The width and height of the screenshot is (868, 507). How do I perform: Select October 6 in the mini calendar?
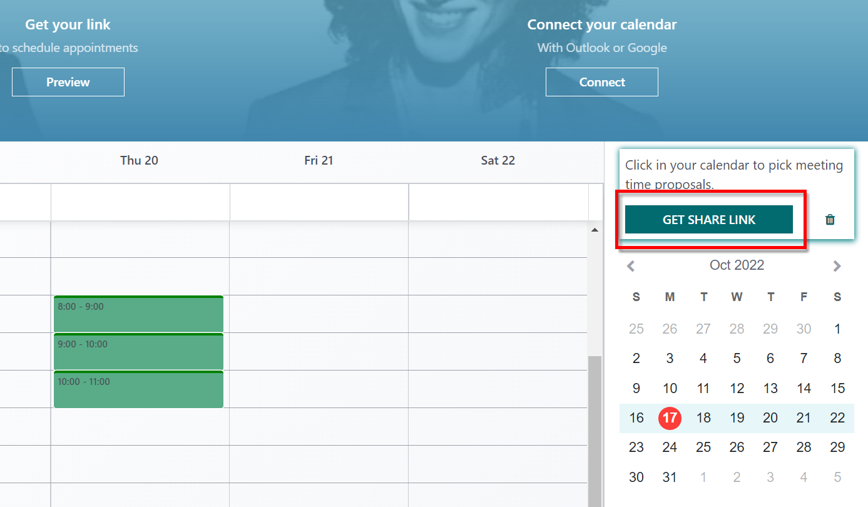[770, 358]
